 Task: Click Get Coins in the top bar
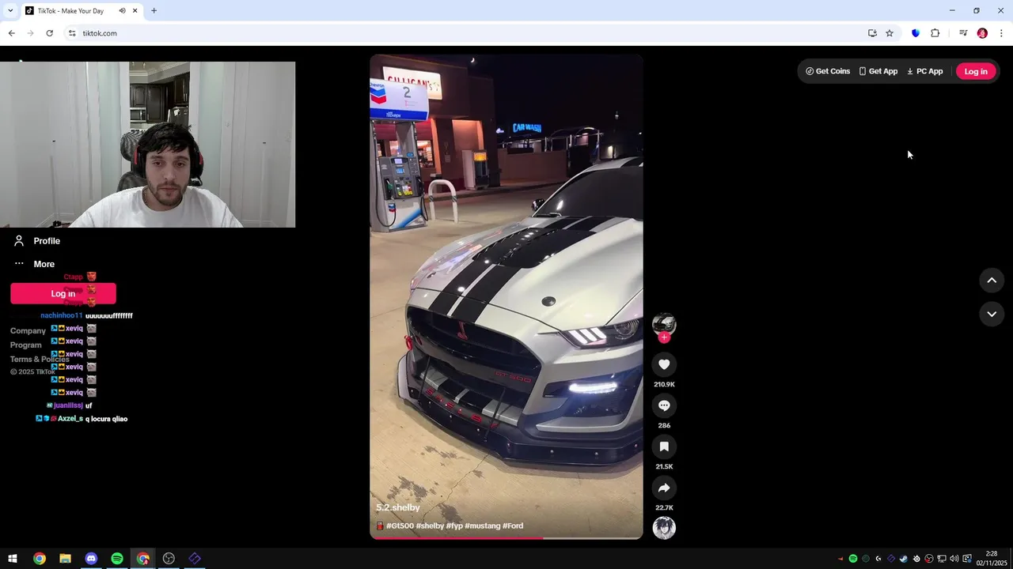pyautogui.click(x=828, y=71)
